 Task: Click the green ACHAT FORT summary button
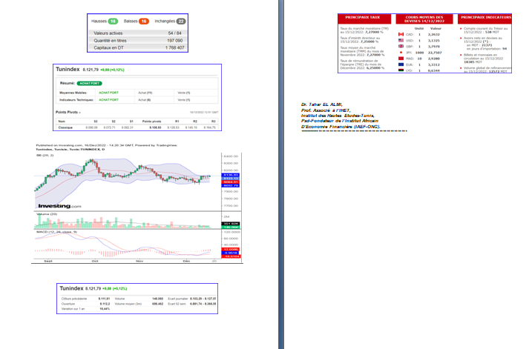(x=89, y=83)
